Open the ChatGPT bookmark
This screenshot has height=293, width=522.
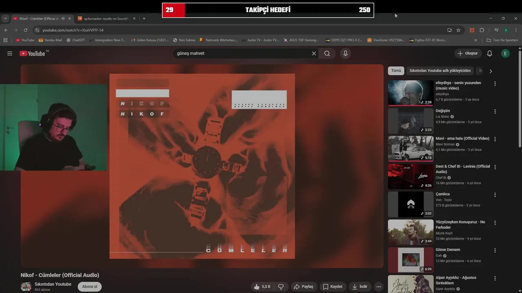tap(75, 40)
